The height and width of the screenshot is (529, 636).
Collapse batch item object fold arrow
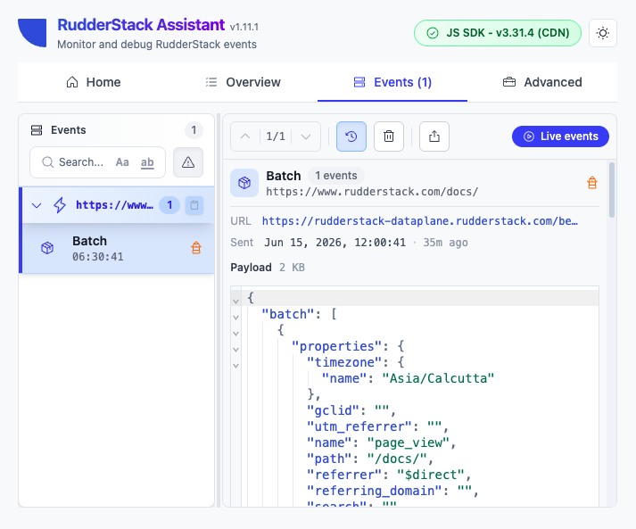(x=235, y=334)
